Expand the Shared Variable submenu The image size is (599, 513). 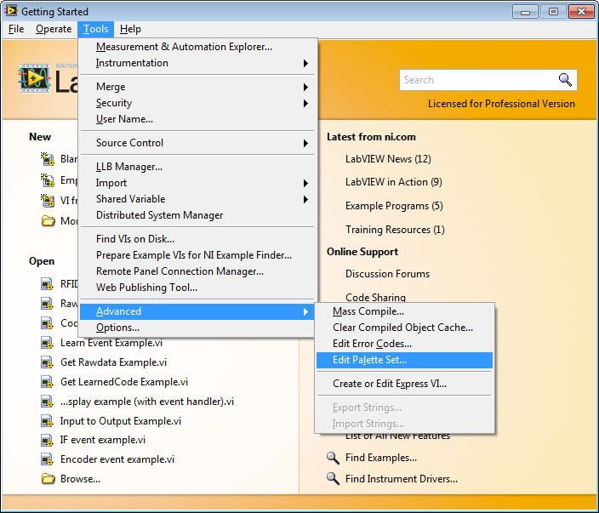tap(197, 199)
